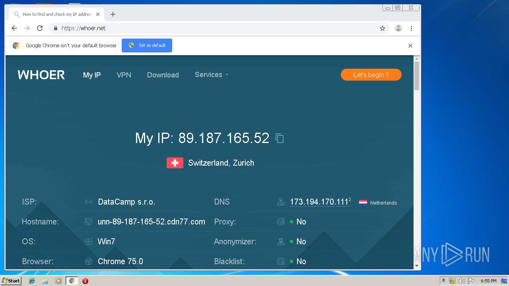Click the 'Switzerland, Zurich' location text
The image size is (509, 286).
[221, 163]
